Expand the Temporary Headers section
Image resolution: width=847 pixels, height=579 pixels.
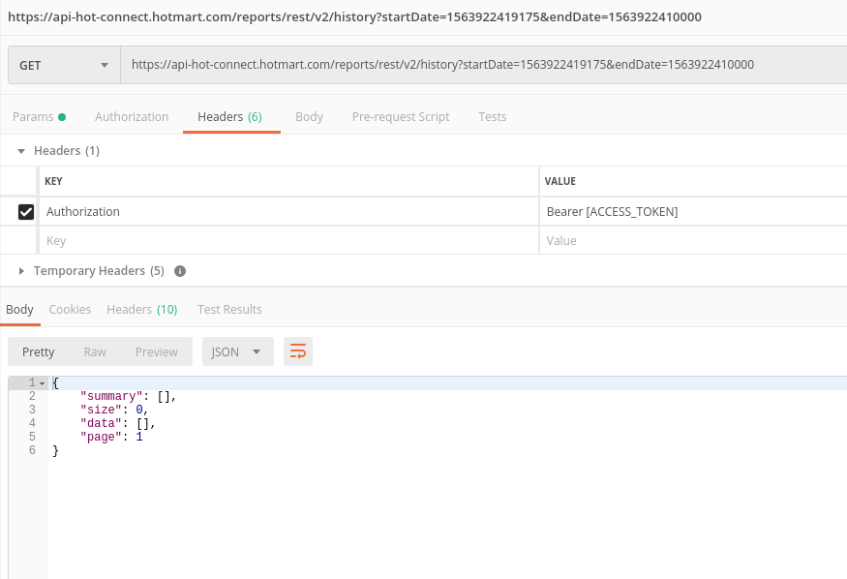[21, 271]
